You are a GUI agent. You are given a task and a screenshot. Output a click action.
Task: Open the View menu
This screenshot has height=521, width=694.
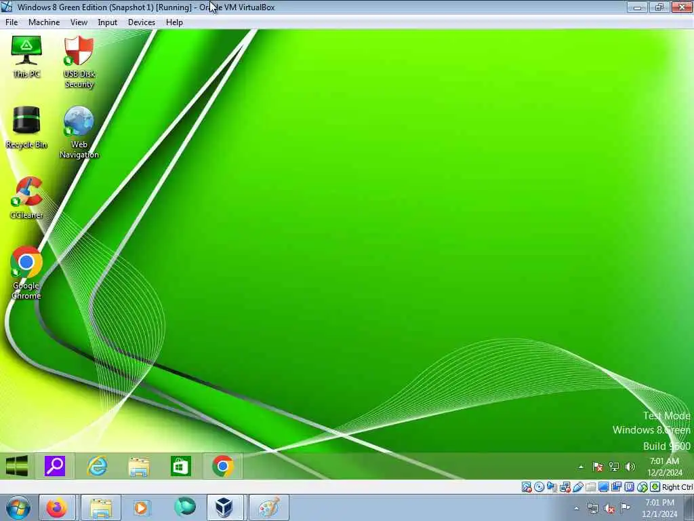[x=79, y=22]
